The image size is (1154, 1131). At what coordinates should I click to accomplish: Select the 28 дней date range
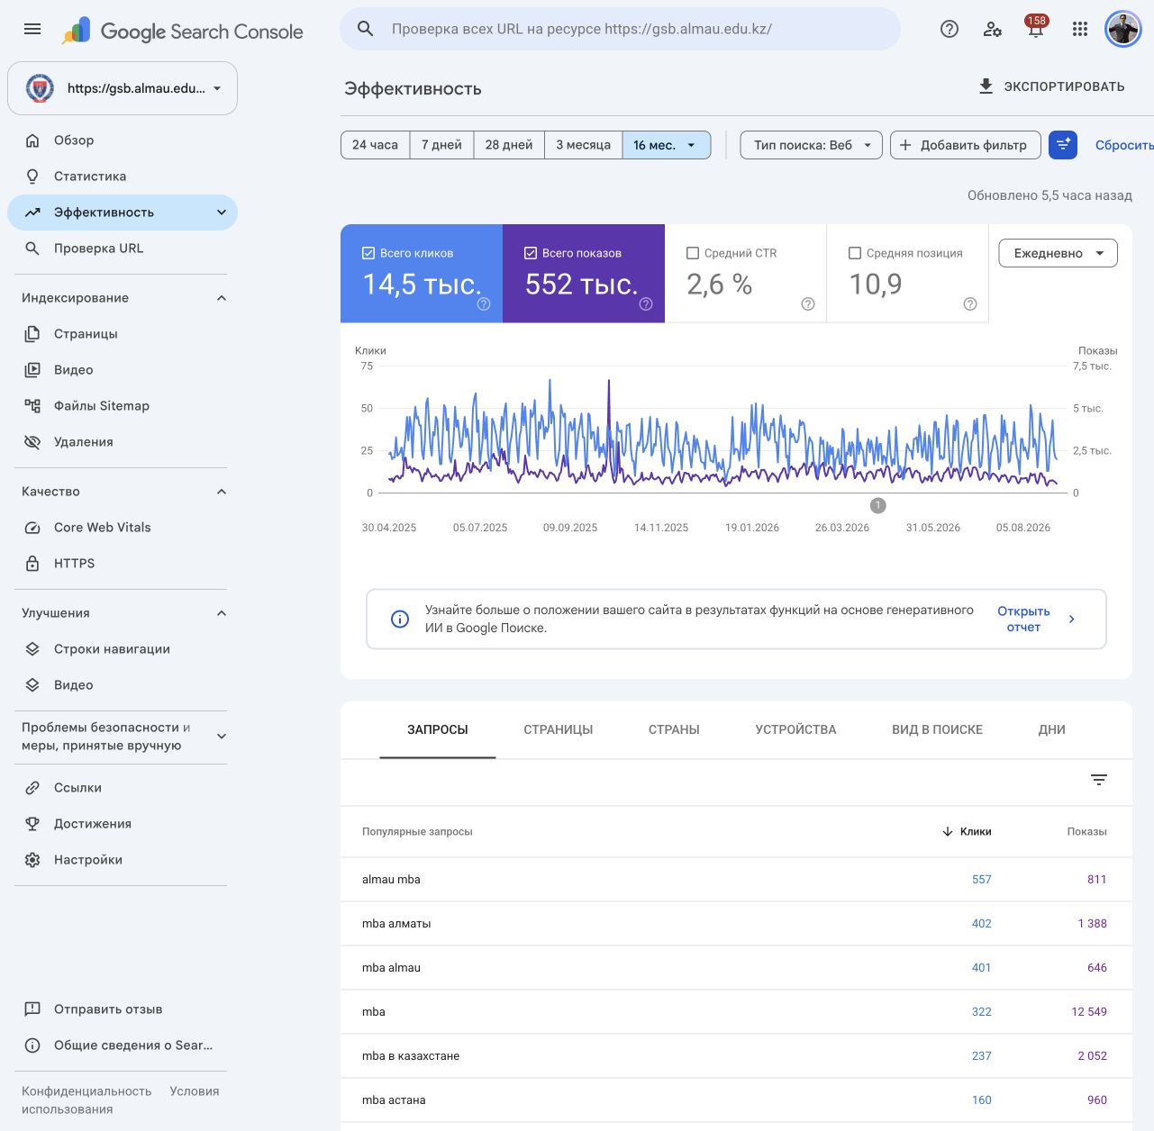click(x=509, y=145)
